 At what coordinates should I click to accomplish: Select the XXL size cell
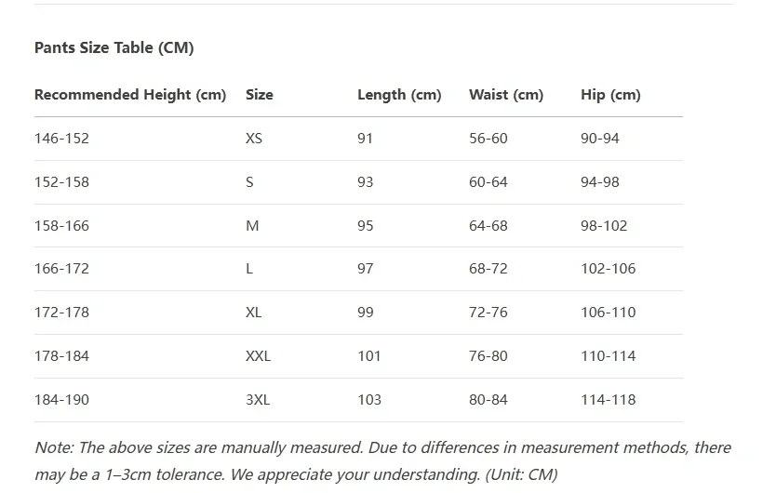pyautogui.click(x=258, y=356)
